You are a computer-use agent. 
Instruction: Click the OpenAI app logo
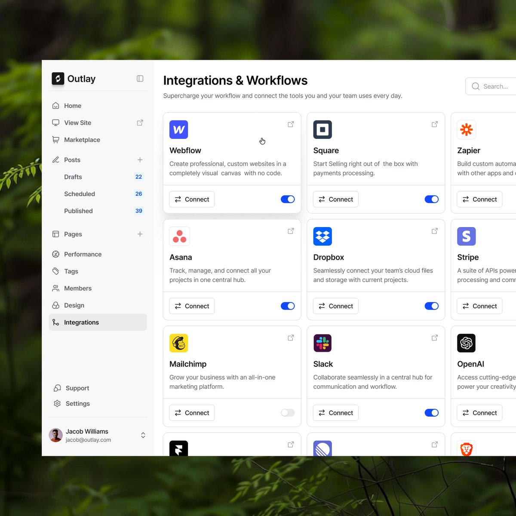tap(467, 343)
